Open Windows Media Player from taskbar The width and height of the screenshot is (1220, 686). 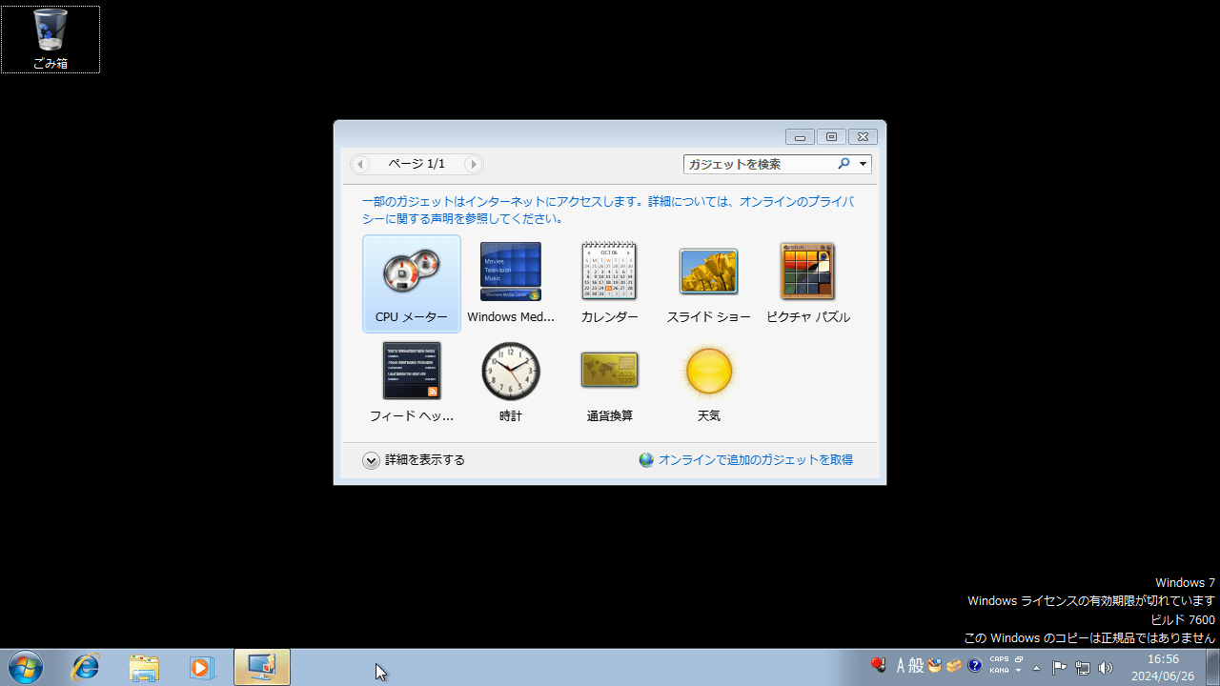click(x=201, y=667)
